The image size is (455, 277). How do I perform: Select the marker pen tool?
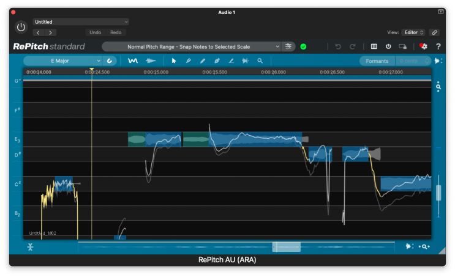[217, 61]
